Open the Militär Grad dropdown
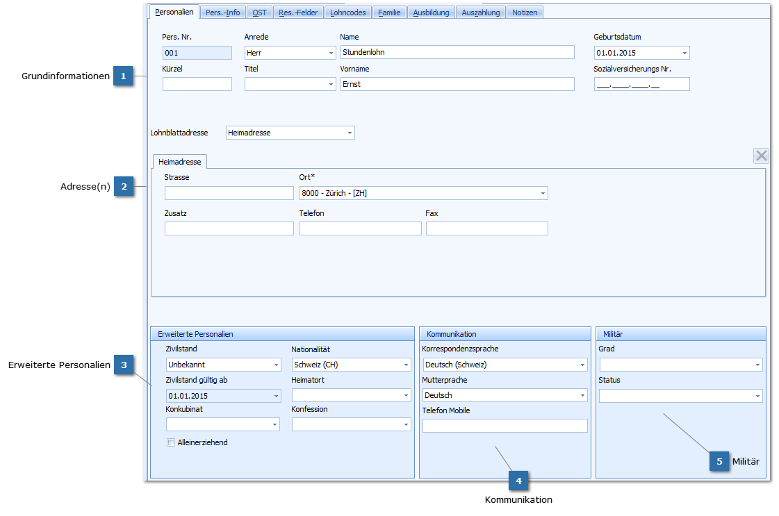Image resolution: width=779 pixels, height=516 pixels. (x=757, y=365)
